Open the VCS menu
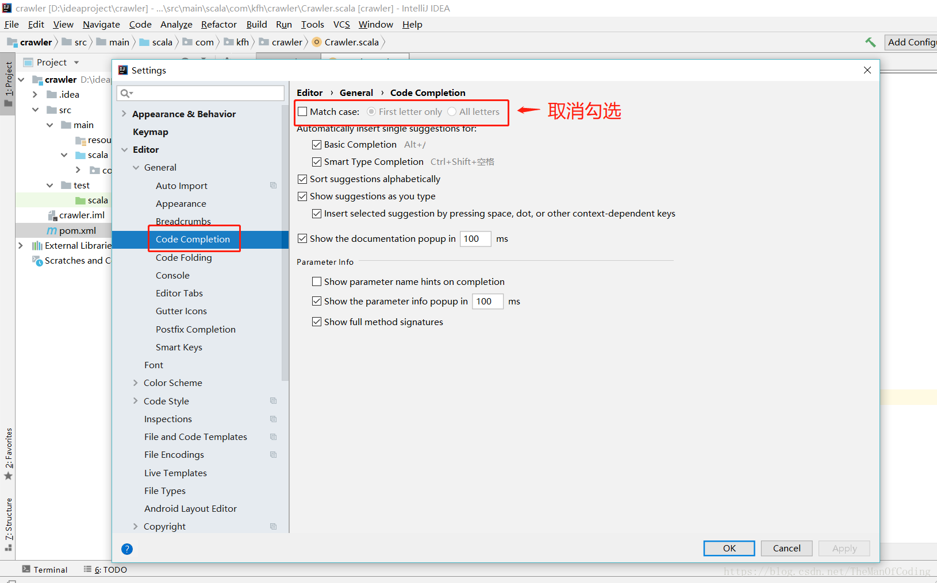The width and height of the screenshot is (937, 583). (x=341, y=24)
